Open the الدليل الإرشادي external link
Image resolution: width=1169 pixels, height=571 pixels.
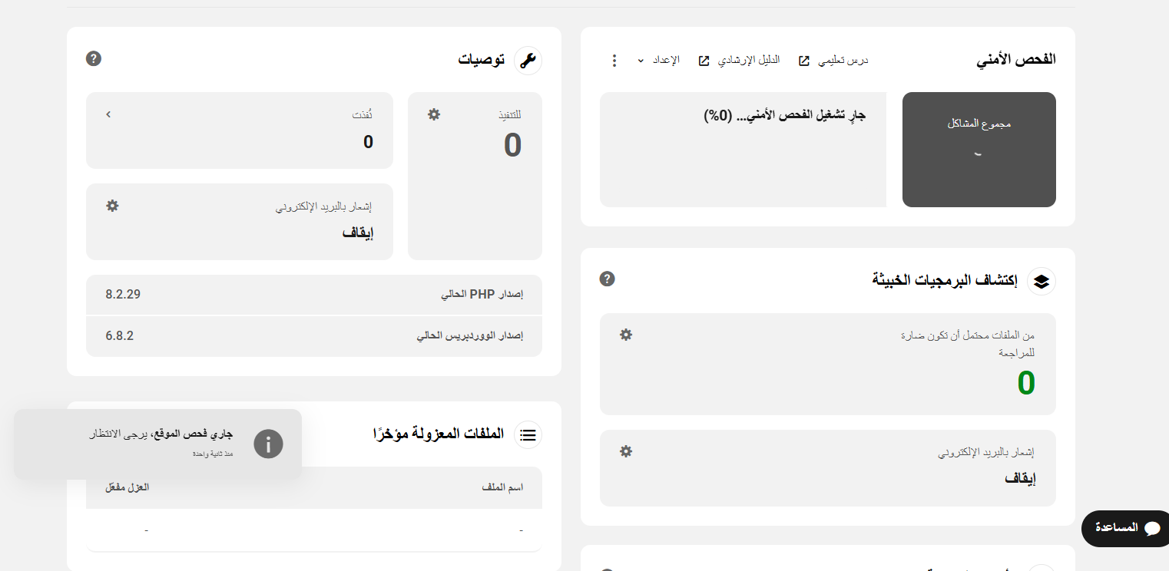click(x=738, y=61)
